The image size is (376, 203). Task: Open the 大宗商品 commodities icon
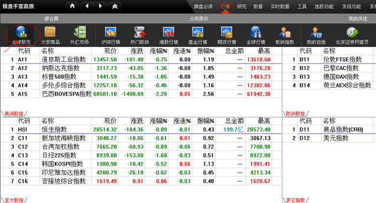tap(50, 36)
